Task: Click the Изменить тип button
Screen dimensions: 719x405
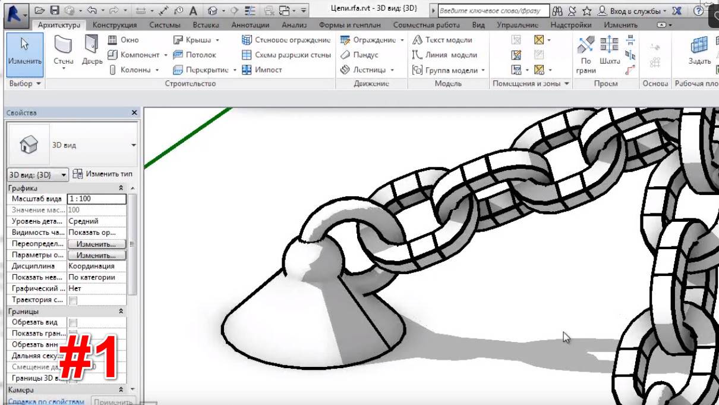Action: 103,174
